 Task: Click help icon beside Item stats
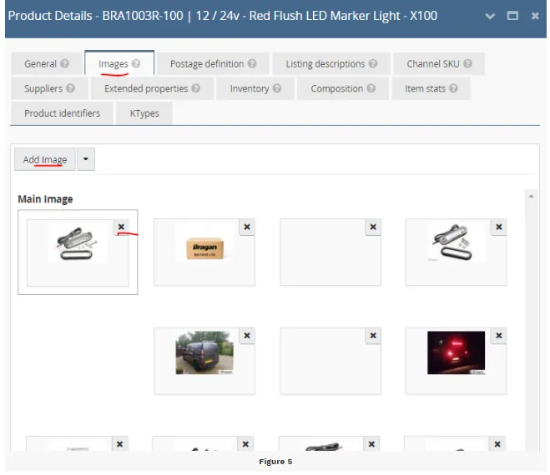pos(453,88)
